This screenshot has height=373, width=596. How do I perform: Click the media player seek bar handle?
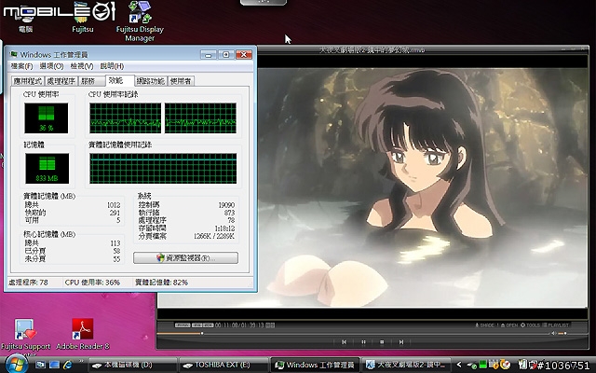(202, 334)
